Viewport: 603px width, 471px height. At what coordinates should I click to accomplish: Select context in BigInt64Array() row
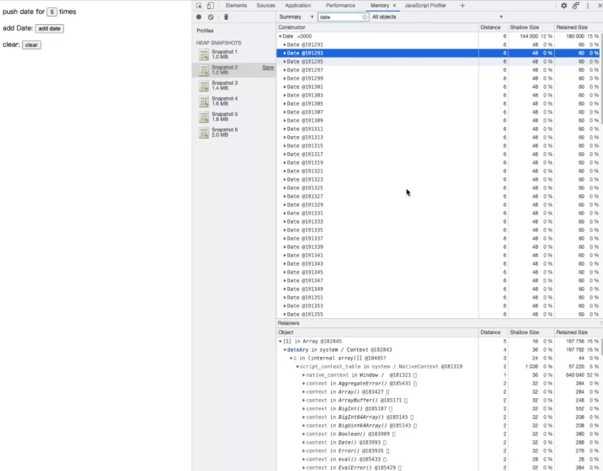pyautogui.click(x=438, y=417)
